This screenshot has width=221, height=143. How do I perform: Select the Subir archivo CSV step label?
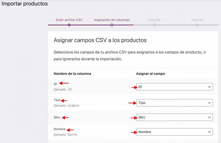click(69, 20)
